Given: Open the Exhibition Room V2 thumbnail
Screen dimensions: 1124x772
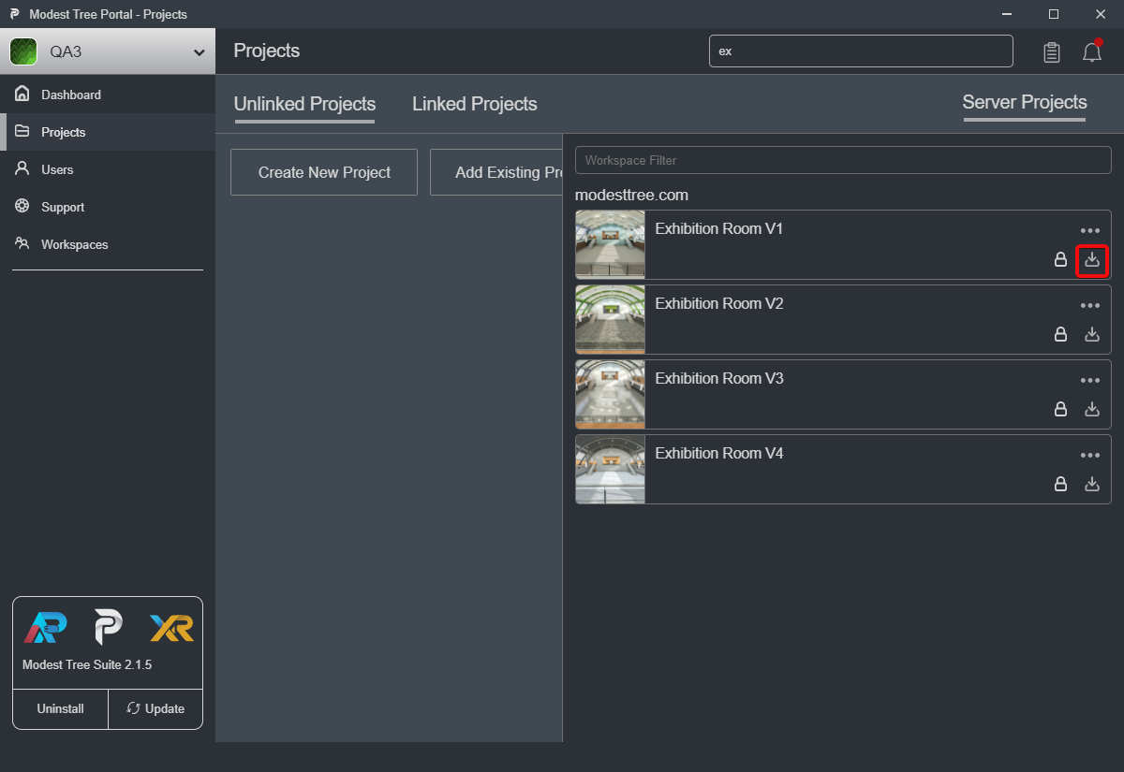Looking at the screenshot, I should pos(610,319).
